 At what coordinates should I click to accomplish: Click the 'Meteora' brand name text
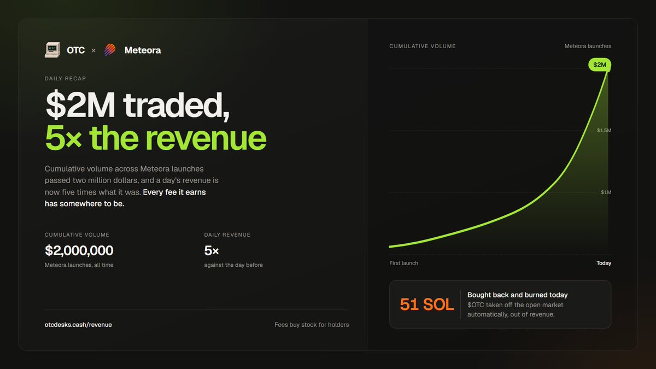(x=143, y=50)
